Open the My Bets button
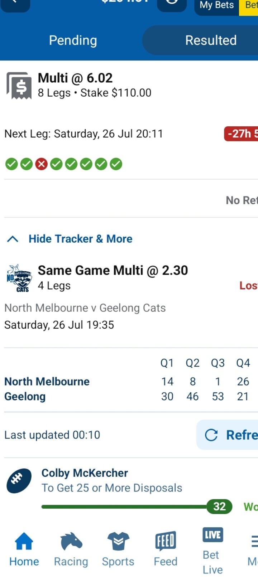The height and width of the screenshot is (577, 258). point(216,6)
